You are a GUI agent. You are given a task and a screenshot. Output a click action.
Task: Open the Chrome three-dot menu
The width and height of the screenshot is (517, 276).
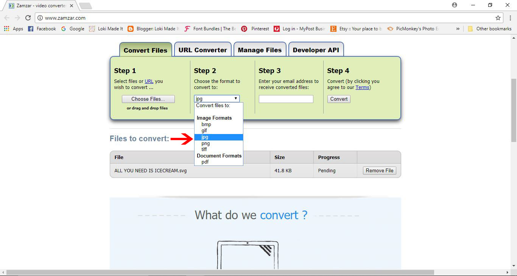pyautogui.click(x=509, y=18)
